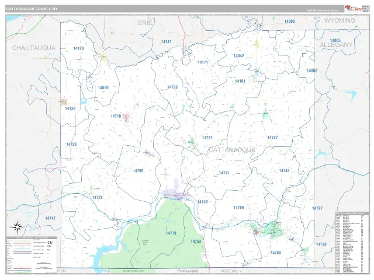Click the compass rose icon

17,227
